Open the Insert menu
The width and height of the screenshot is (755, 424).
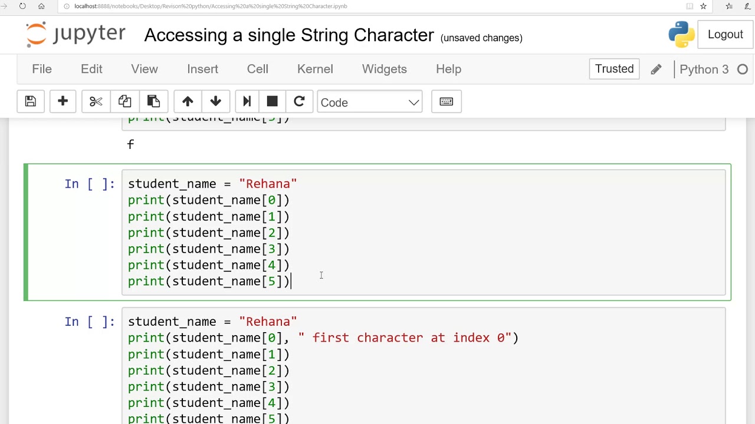tap(202, 69)
